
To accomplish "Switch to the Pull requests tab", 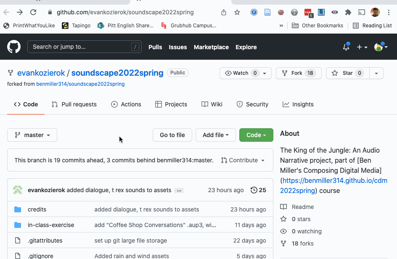I will point(74,104).
